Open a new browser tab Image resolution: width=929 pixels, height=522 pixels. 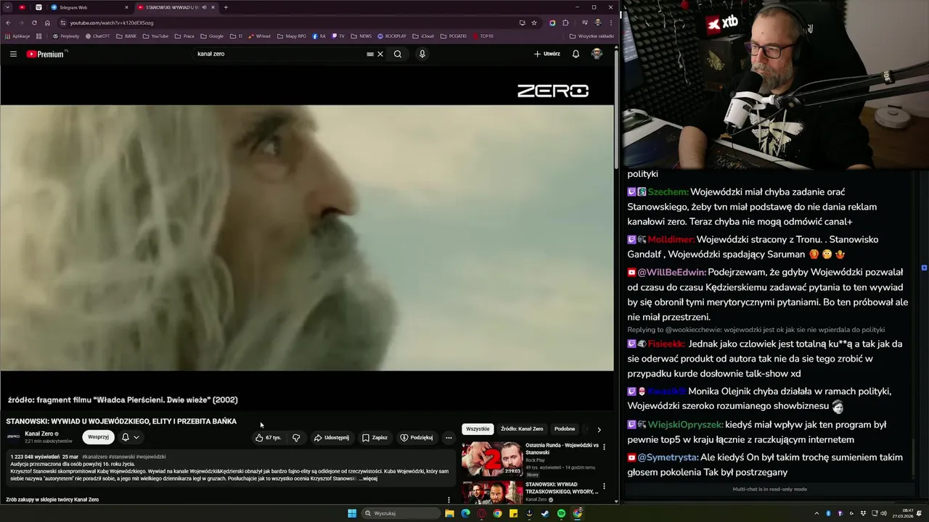click(x=226, y=7)
